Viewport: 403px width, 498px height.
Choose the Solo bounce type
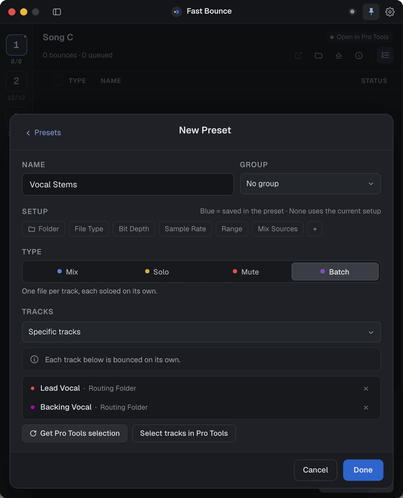click(157, 272)
